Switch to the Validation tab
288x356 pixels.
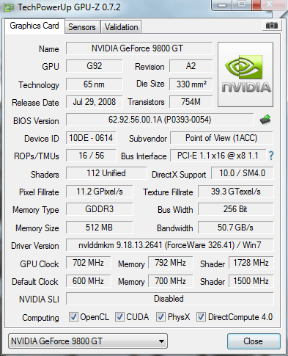point(121,27)
